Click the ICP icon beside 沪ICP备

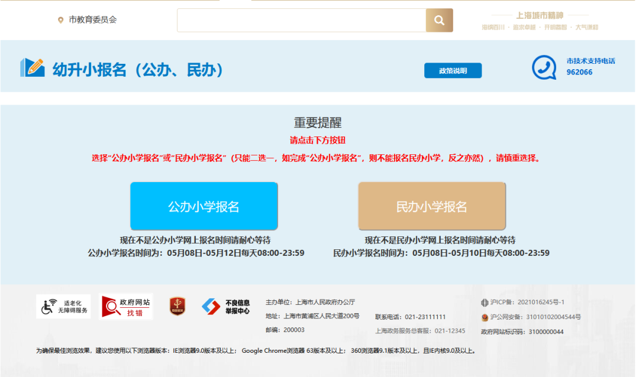pos(485,303)
